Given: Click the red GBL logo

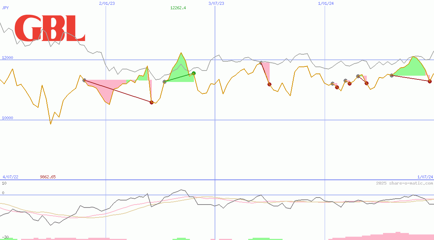Looking at the screenshot, I should click(x=49, y=28).
